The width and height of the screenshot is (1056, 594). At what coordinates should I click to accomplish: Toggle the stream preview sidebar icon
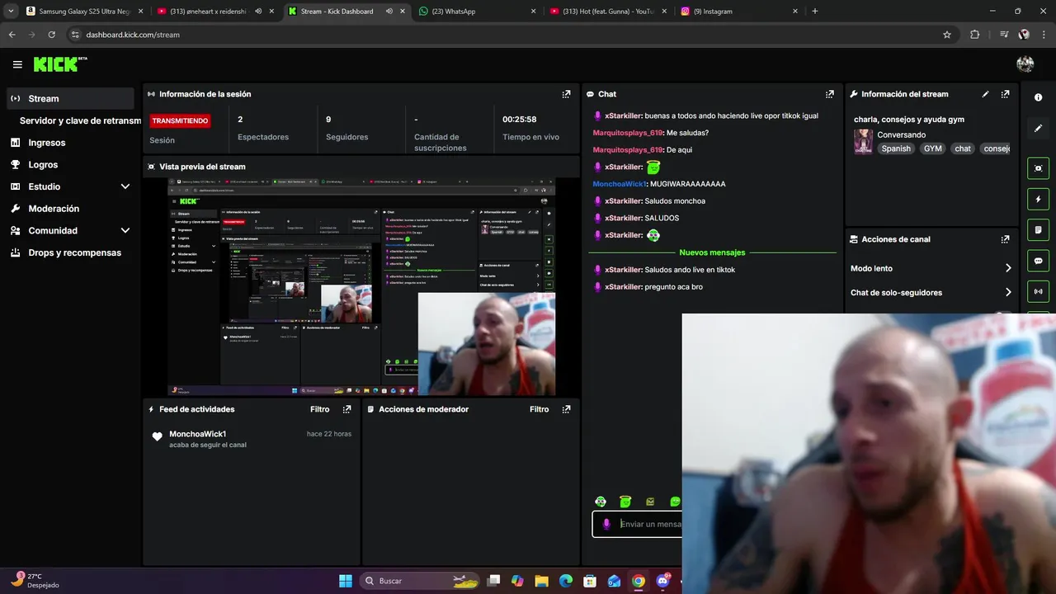click(x=1038, y=168)
